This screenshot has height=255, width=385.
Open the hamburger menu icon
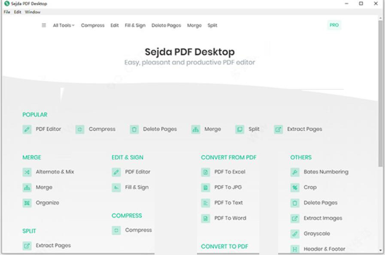44,25
